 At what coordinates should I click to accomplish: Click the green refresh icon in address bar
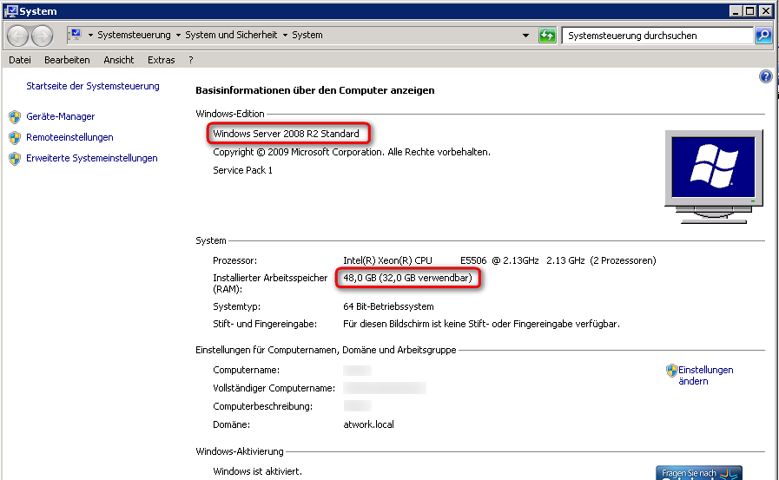coord(547,36)
